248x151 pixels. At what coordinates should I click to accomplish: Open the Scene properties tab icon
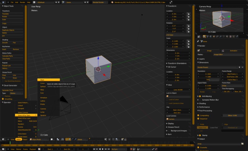click(207, 36)
